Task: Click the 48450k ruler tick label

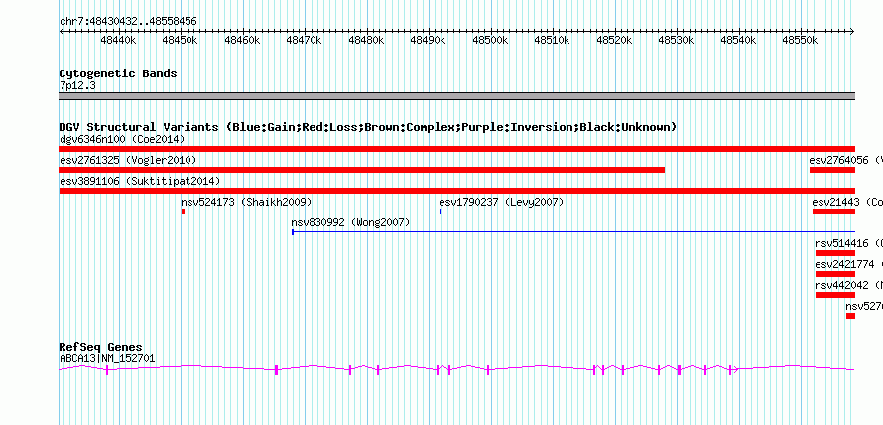Action: point(181,41)
